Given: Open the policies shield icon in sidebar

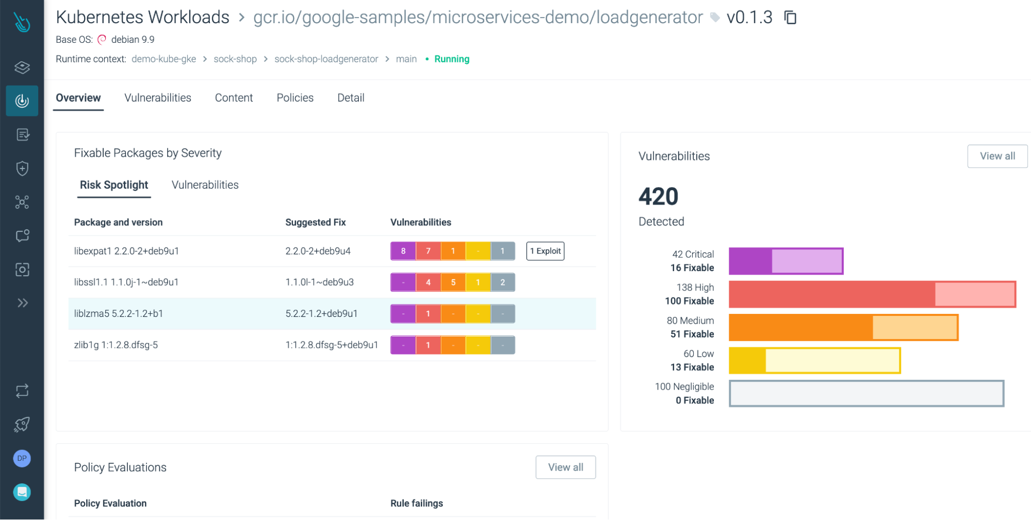Looking at the screenshot, I should [22, 169].
